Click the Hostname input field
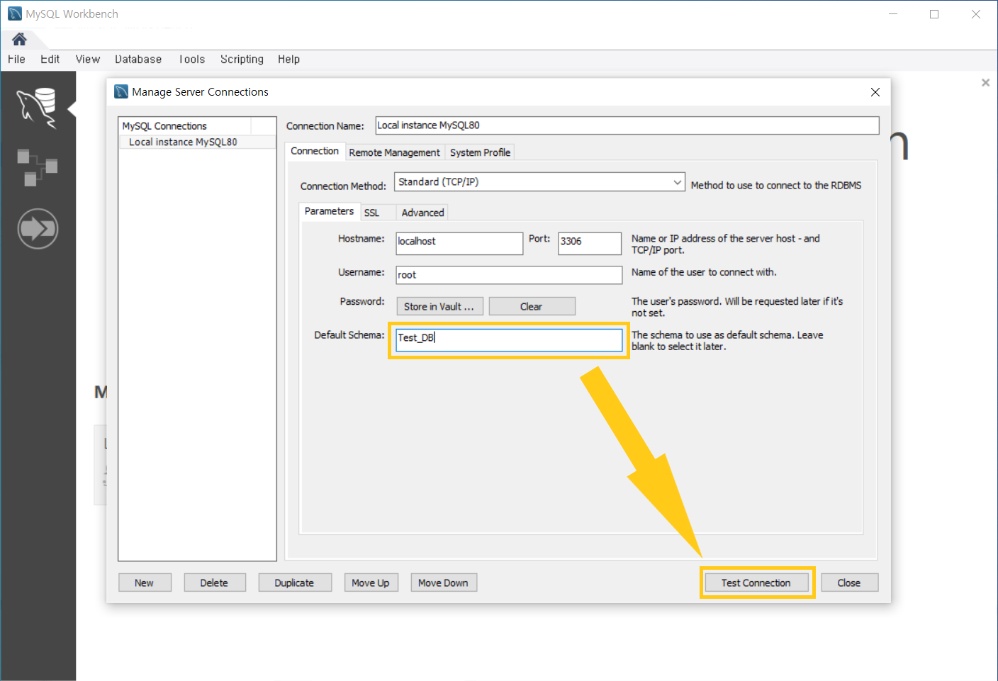998x681 pixels. point(459,243)
